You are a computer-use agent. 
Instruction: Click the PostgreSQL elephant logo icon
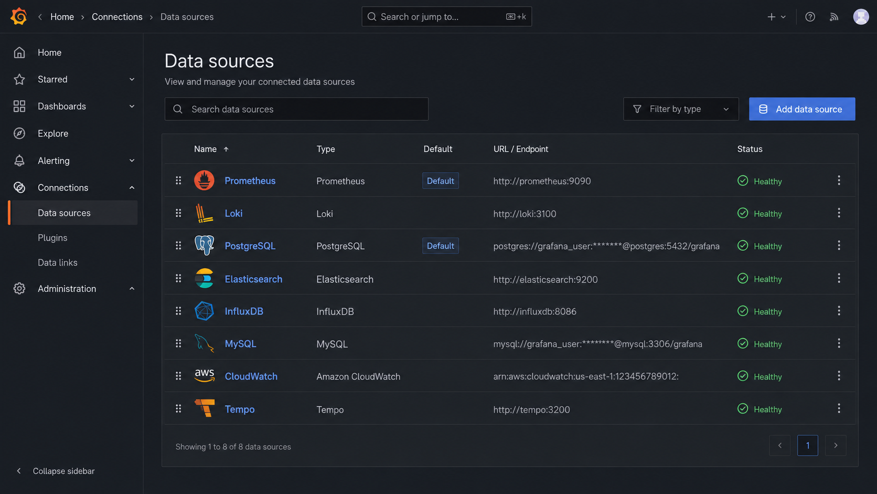coord(204,246)
